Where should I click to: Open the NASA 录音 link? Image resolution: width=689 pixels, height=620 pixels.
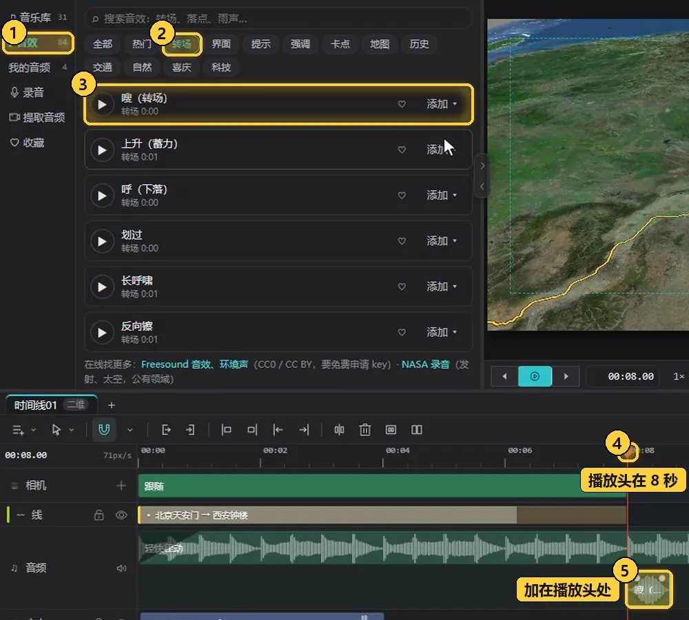(425, 364)
